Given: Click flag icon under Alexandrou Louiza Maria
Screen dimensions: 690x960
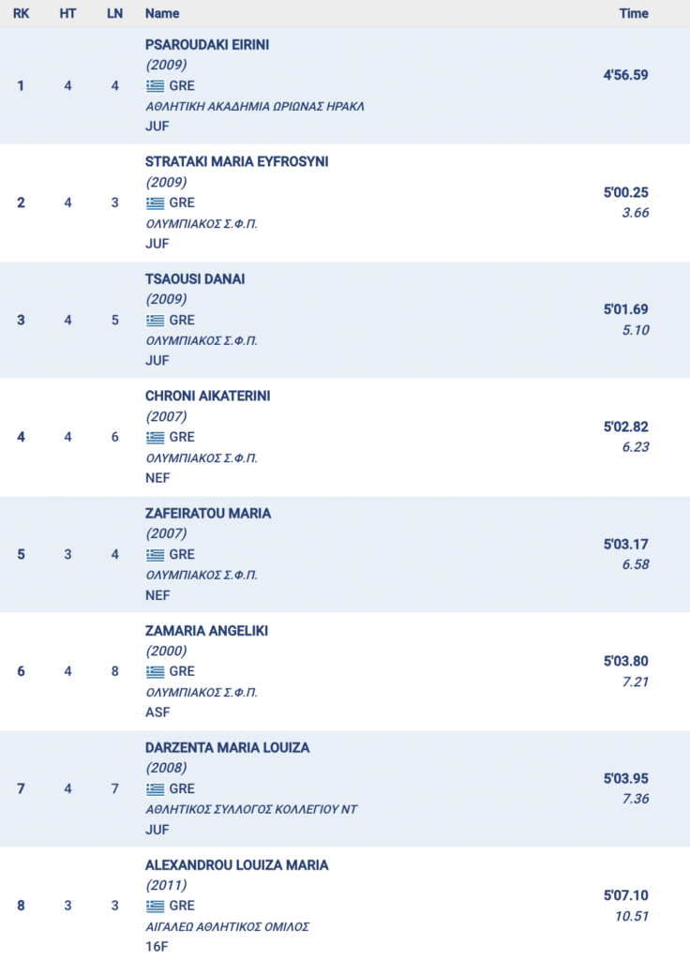Looking at the screenshot, I should click(x=155, y=906).
